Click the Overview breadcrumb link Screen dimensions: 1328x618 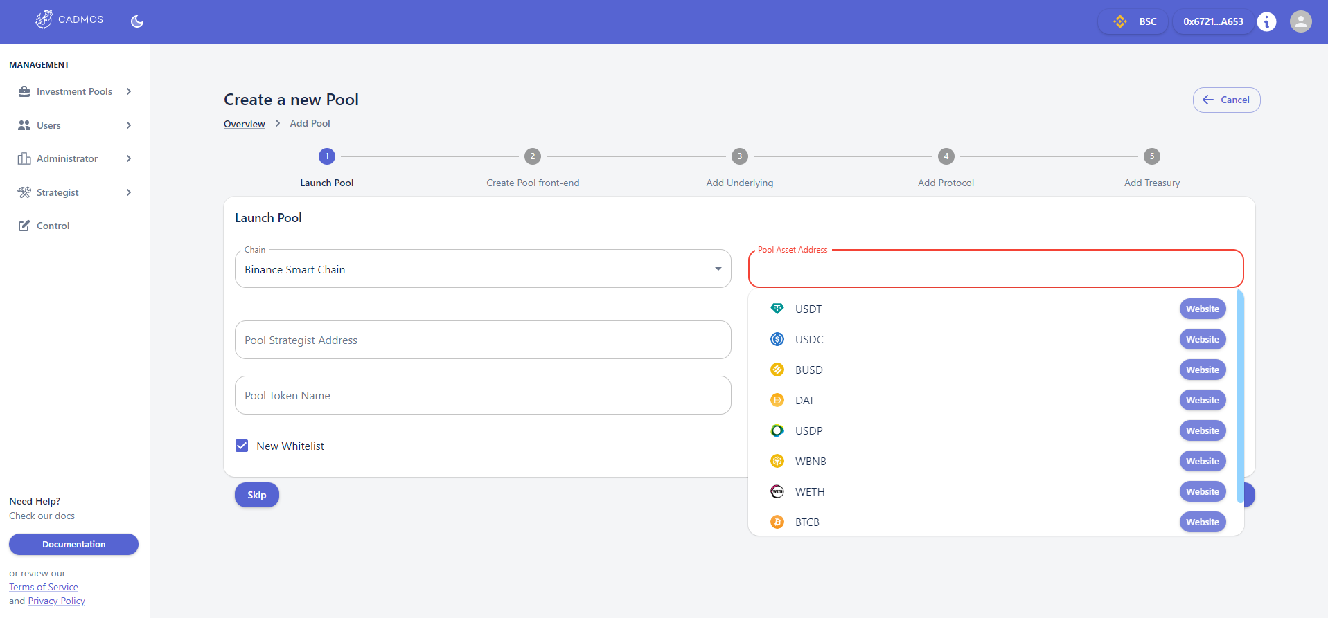coord(244,124)
